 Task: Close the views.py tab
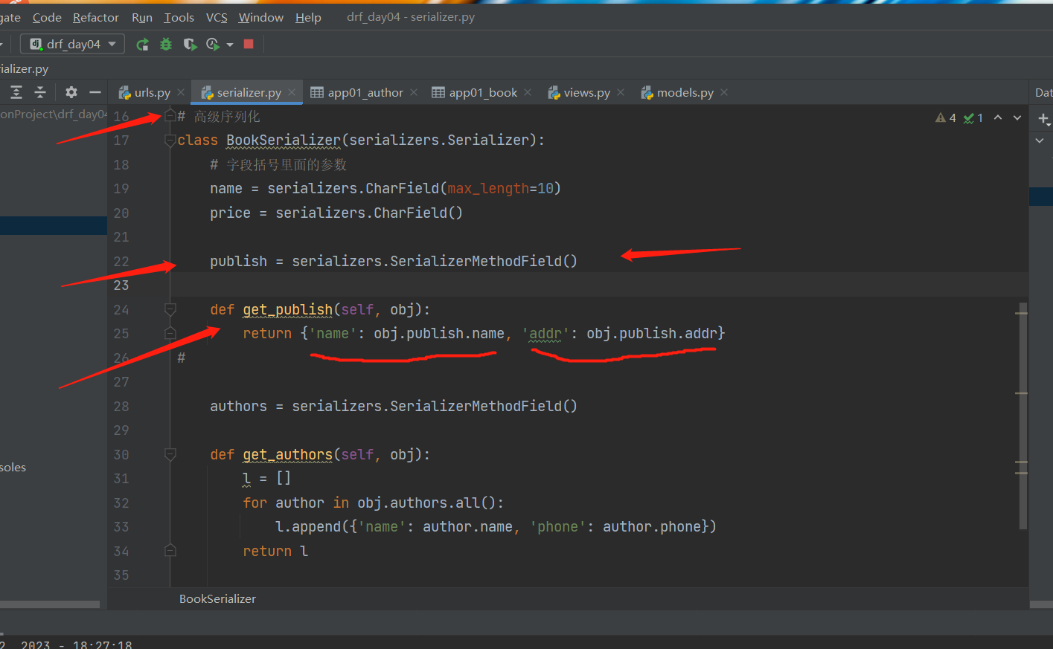pyautogui.click(x=621, y=92)
